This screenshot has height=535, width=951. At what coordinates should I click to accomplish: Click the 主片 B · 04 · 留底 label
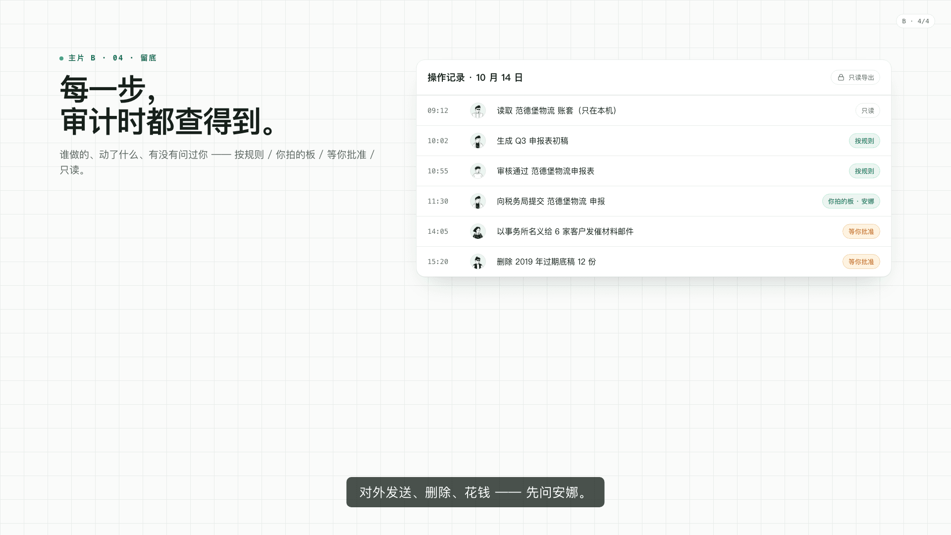click(108, 58)
